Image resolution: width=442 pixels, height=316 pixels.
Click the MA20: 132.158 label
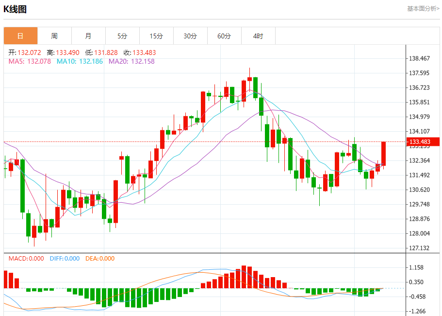pyautogui.click(x=131, y=61)
